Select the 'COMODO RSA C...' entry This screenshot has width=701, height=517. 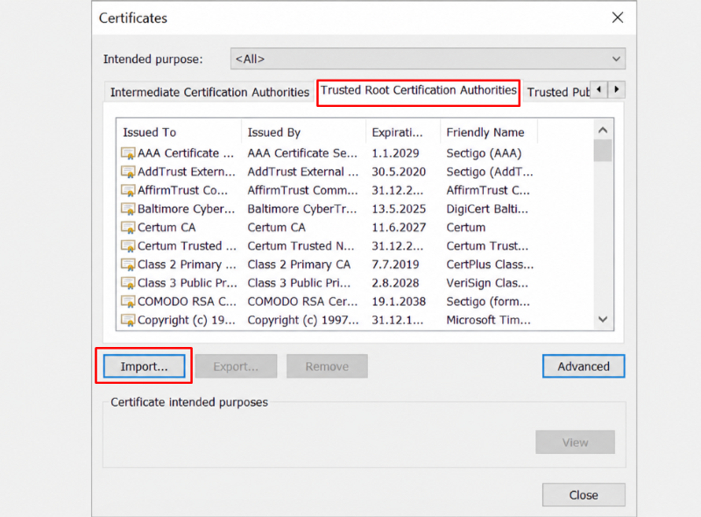[x=187, y=302]
